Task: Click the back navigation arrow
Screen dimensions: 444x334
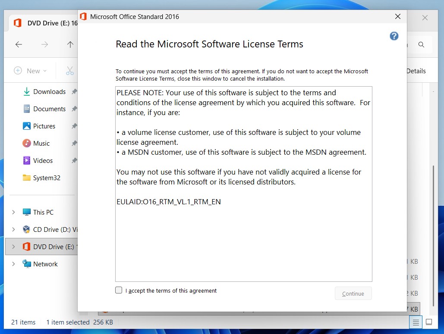Action: click(19, 44)
